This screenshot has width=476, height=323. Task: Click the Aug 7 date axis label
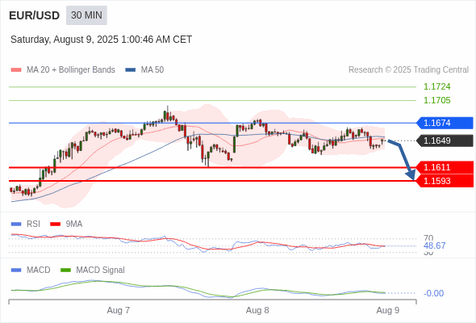[x=119, y=311]
